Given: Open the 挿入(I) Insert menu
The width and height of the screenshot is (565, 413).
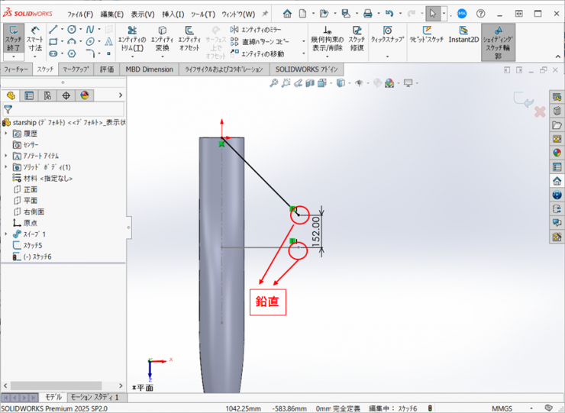Looking at the screenshot, I should (172, 14).
